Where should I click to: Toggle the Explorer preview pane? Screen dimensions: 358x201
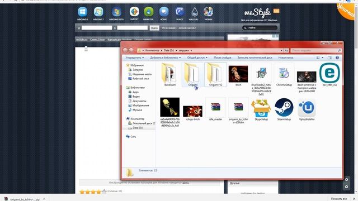tap(329, 58)
